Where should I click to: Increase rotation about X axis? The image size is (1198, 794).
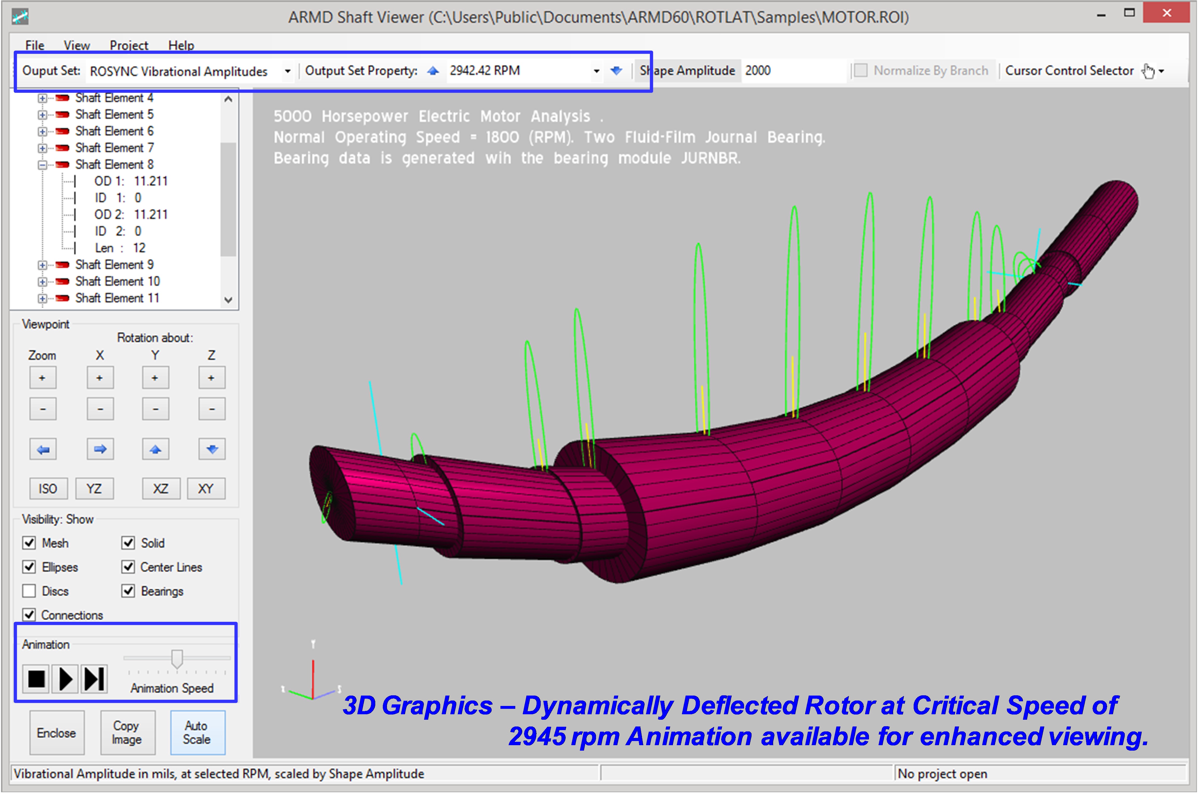click(x=100, y=378)
